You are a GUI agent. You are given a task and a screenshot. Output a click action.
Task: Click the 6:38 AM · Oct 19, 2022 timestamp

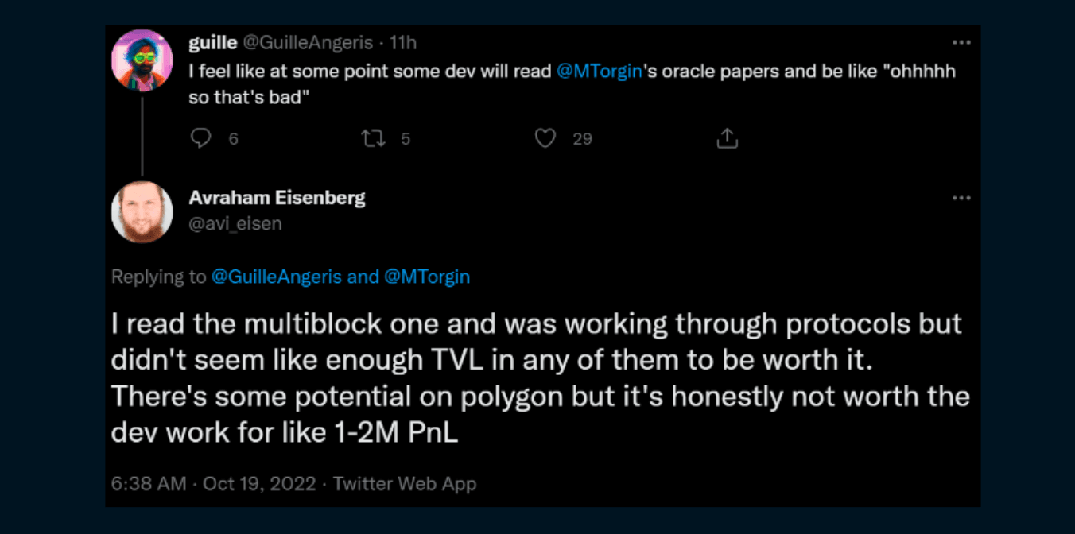pyautogui.click(x=213, y=483)
